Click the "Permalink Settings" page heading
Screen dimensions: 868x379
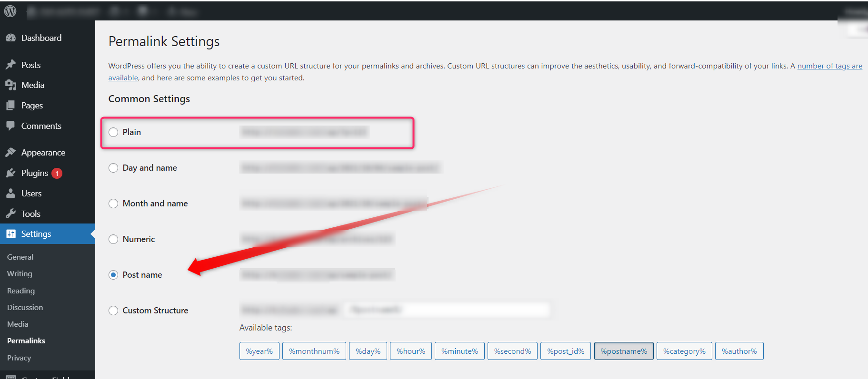(x=164, y=42)
